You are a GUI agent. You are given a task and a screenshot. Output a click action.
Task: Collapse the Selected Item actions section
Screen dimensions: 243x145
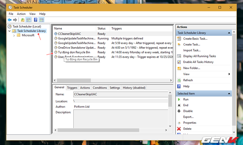pyautogui.click(x=229, y=94)
